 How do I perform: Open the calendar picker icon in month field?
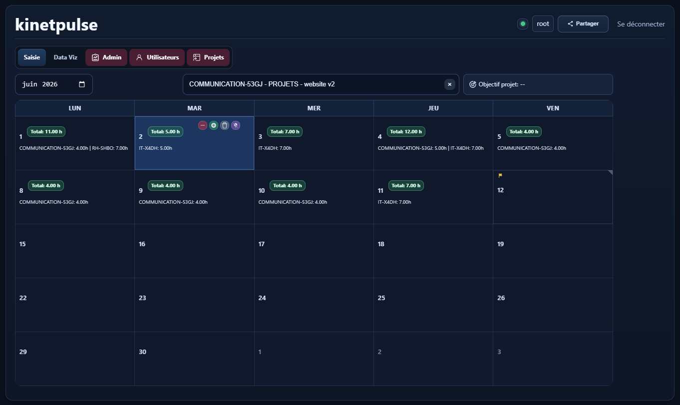click(82, 84)
